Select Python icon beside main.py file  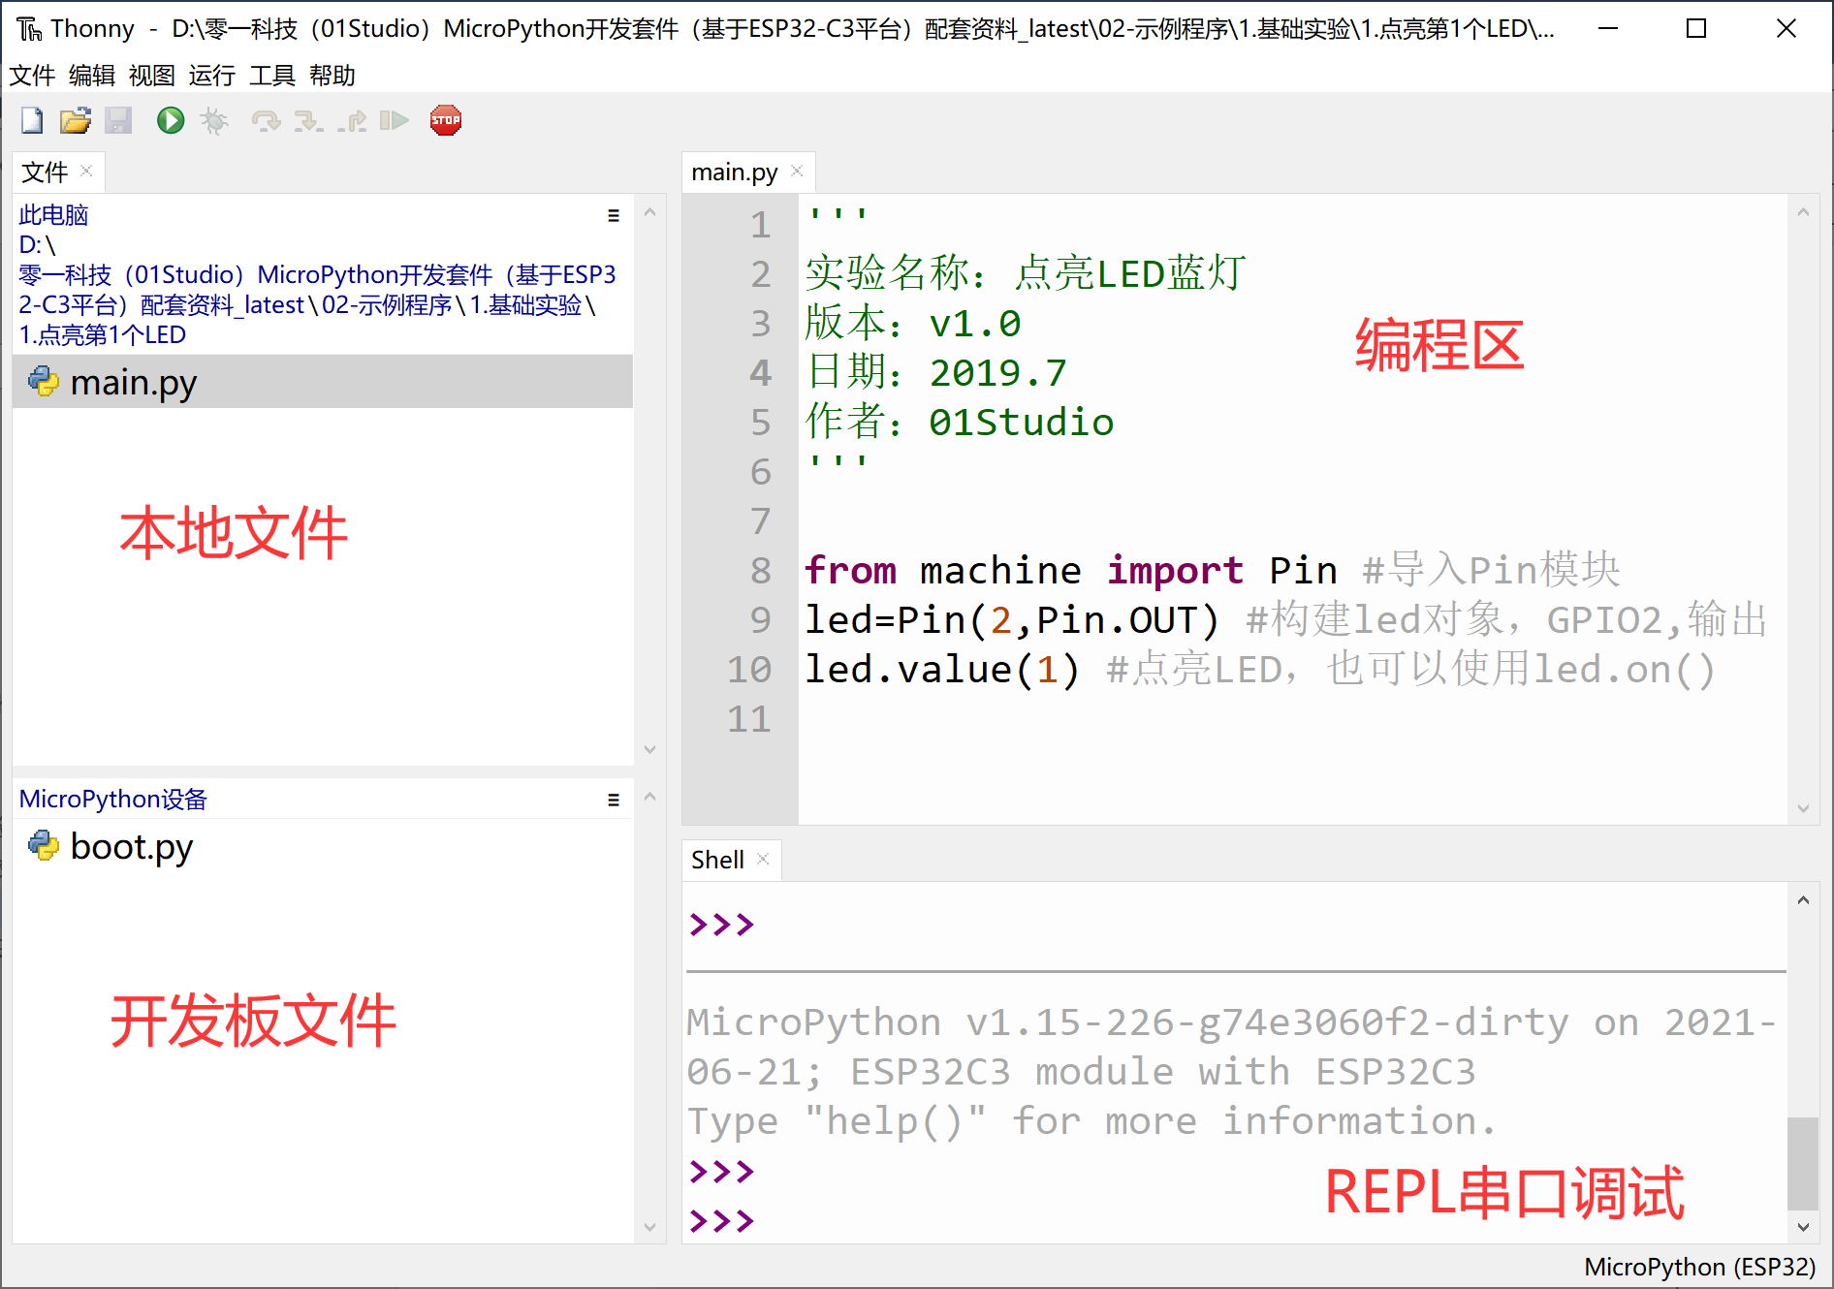coord(43,381)
